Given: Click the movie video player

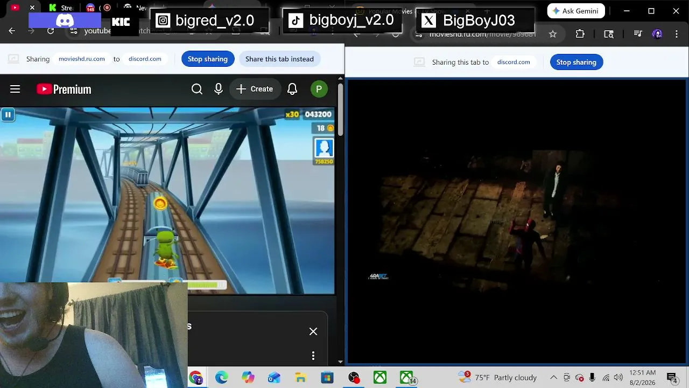Looking at the screenshot, I should point(517,221).
